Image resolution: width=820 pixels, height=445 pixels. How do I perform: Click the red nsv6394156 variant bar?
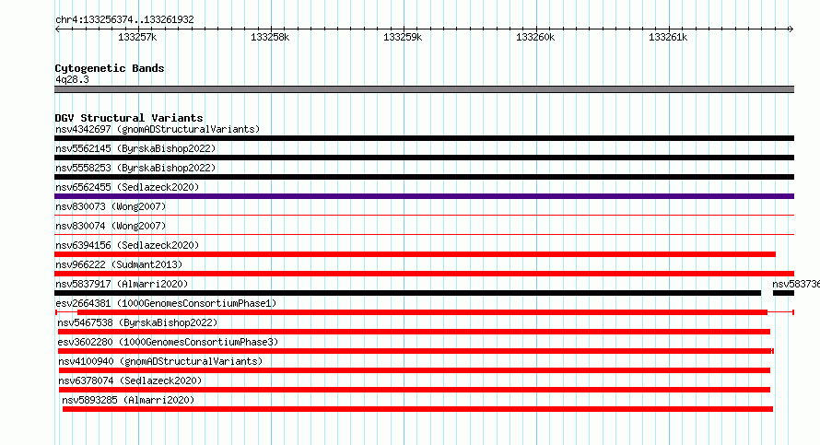pos(415,254)
